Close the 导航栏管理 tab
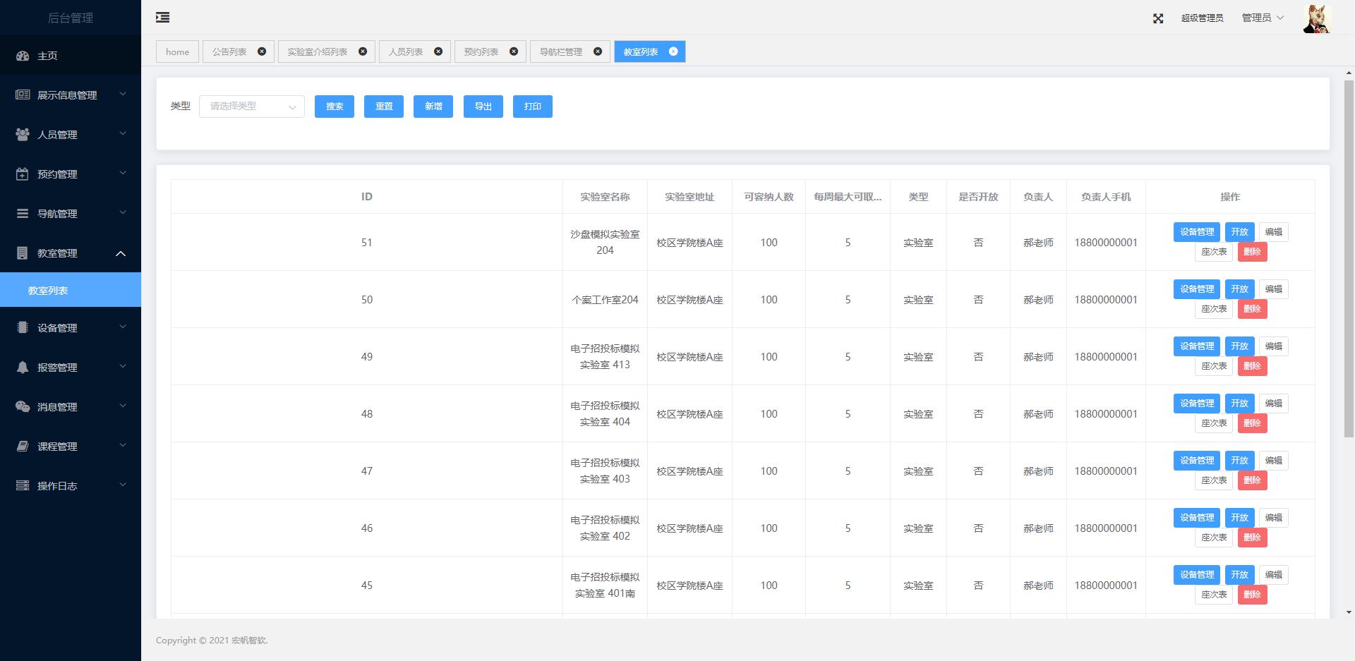The height and width of the screenshot is (661, 1355). click(598, 51)
